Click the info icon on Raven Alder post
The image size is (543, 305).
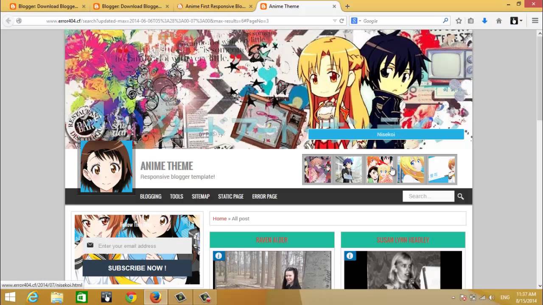click(218, 255)
